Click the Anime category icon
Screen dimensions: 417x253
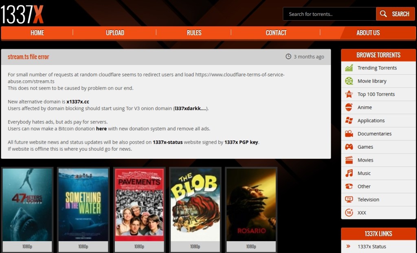pos(349,107)
